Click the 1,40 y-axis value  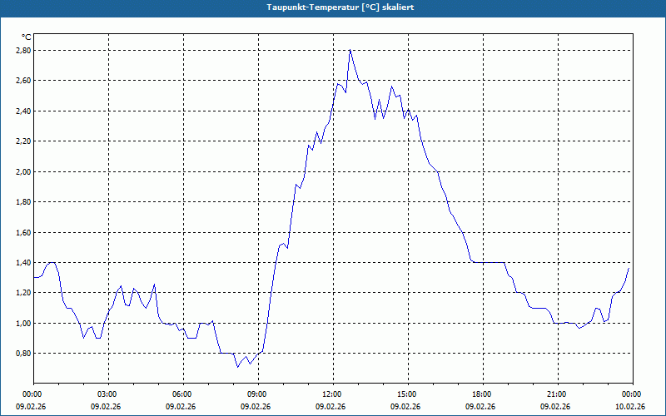pyautogui.click(x=23, y=263)
